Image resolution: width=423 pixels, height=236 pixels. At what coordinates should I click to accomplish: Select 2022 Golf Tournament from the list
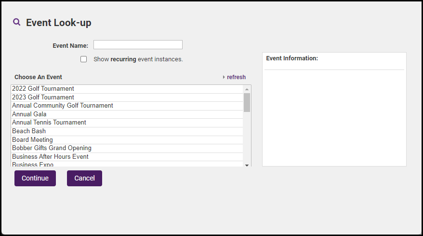(43, 89)
